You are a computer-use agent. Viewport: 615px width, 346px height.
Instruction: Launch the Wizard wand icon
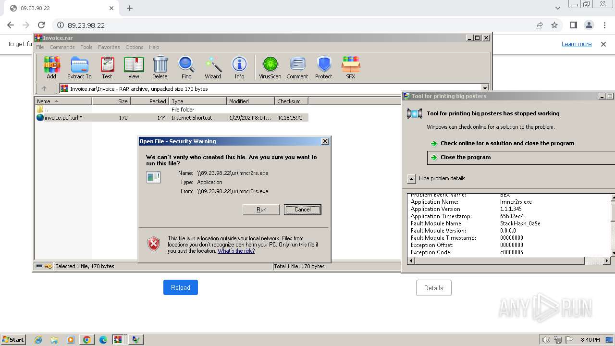(x=213, y=67)
